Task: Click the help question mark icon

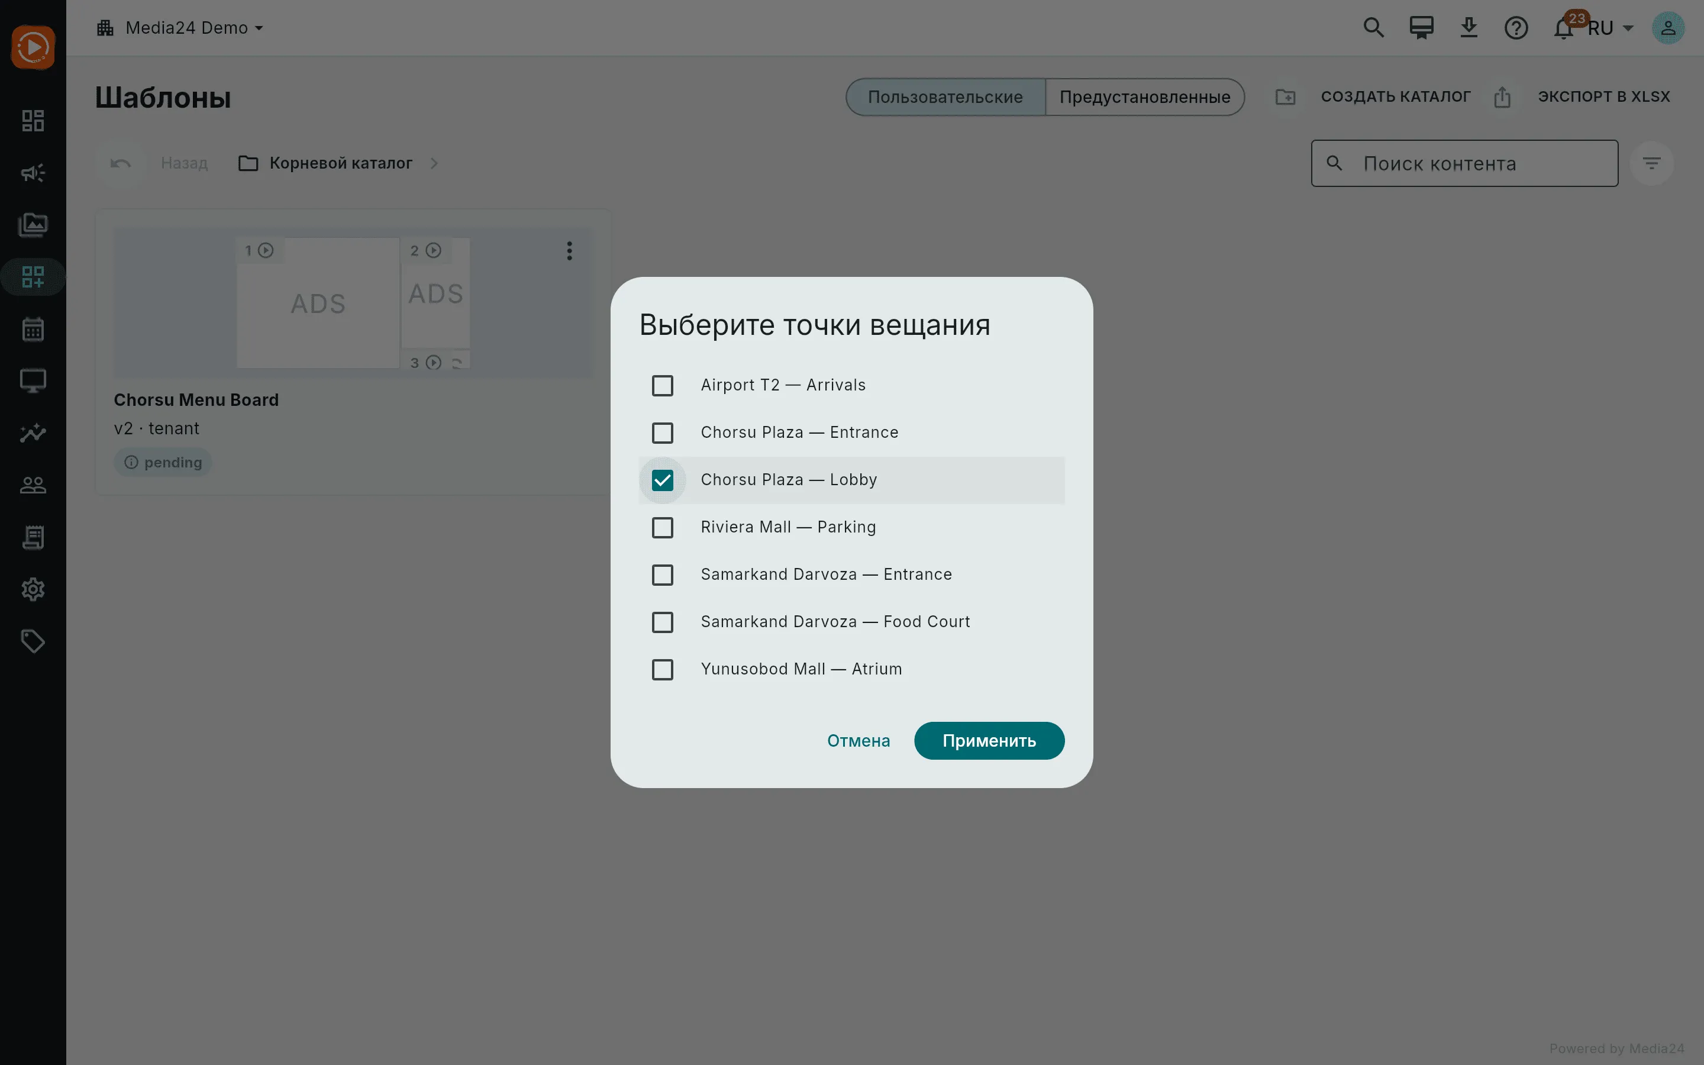Action: point(1516,28)
